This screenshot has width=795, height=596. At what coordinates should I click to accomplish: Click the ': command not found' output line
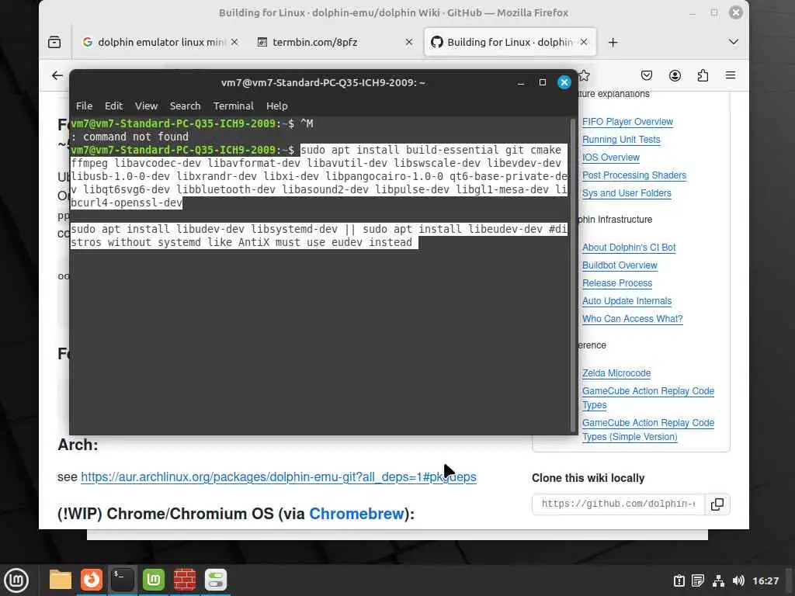(x=130, y=137)
